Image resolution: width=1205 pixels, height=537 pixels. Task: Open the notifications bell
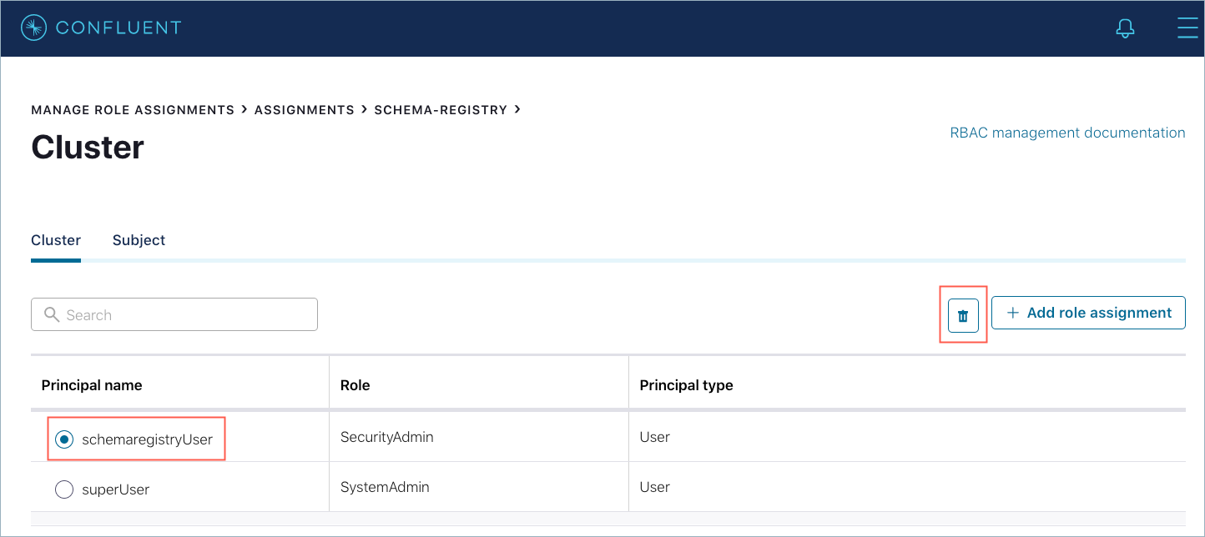point(1125,28)
